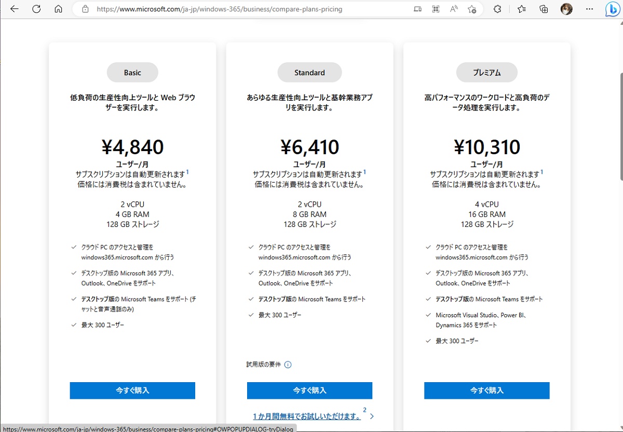Open the Favorites list
The image size is (623, 432).
522,9
